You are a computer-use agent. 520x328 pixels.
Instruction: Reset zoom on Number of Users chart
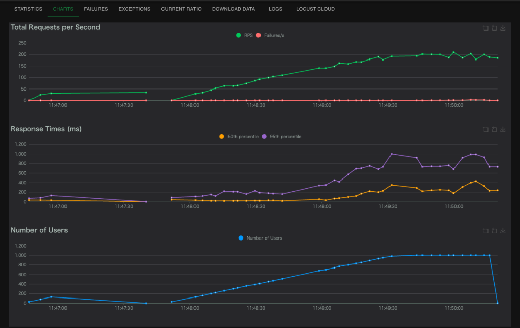[x=494, y=230]
